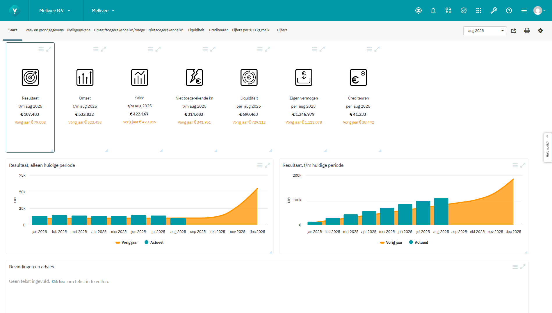The height and width of the screenshot is (313, 552).
Task: Expand the Melkvee B.V. company dropdown
Action: pos(55,11)
